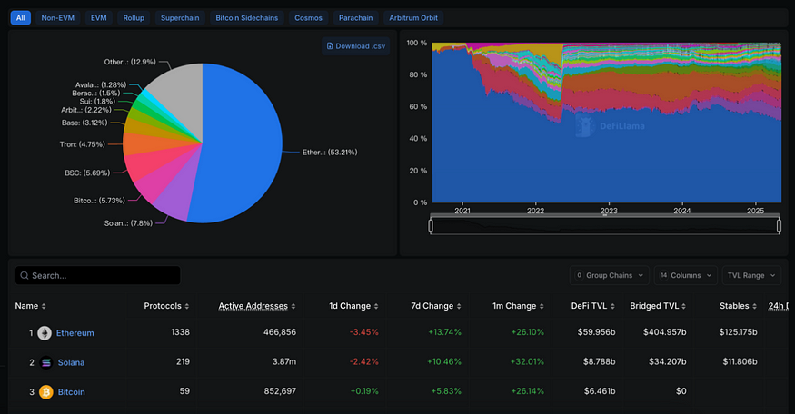Image resolution: width=795 pixels, height=414 pixels.
Task: Download the chart data as .csv
Action: click(x=355, y=46)
